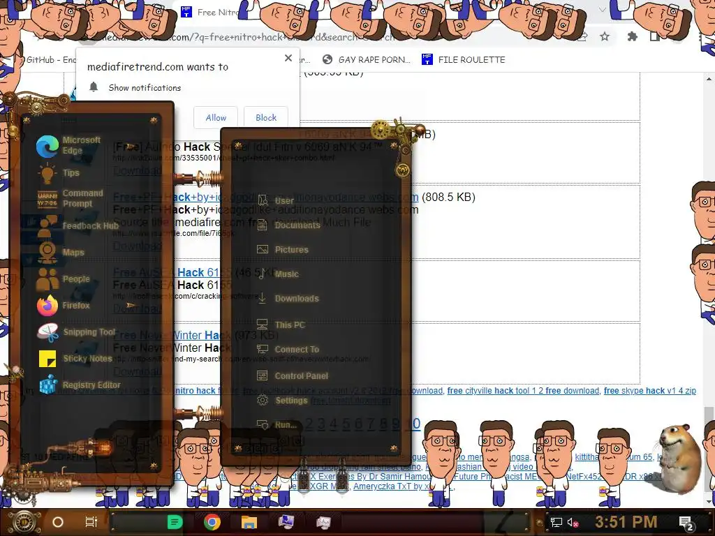
Task: Open the People app entry
Action: tap(64, 279)
